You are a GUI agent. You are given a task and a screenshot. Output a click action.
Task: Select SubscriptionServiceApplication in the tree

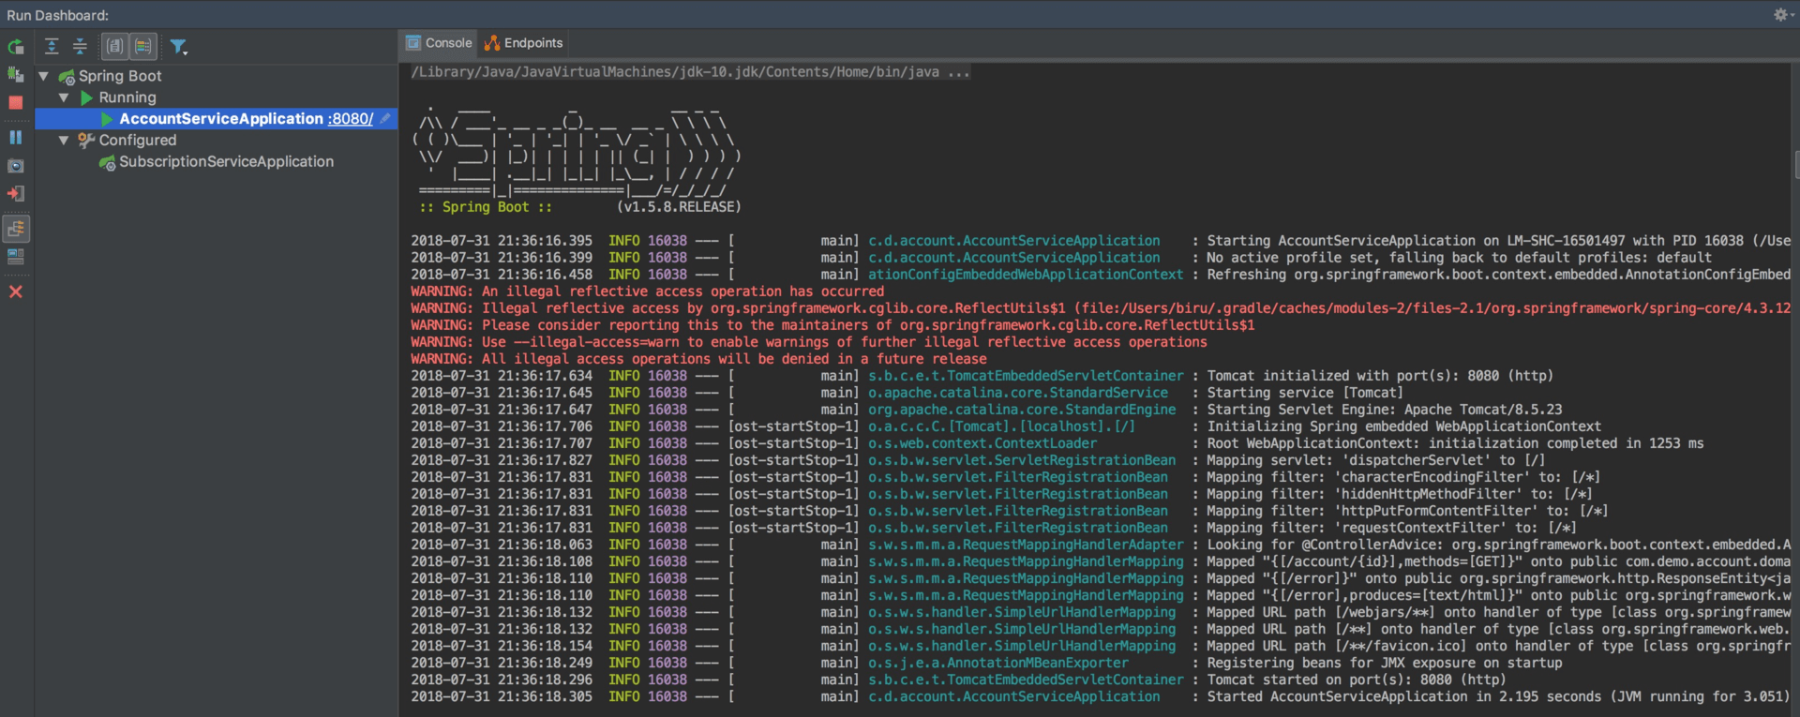pos(226,162)
